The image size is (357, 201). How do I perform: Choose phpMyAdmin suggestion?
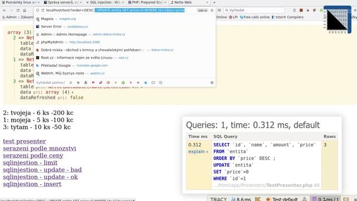click(x=125, y=42)
